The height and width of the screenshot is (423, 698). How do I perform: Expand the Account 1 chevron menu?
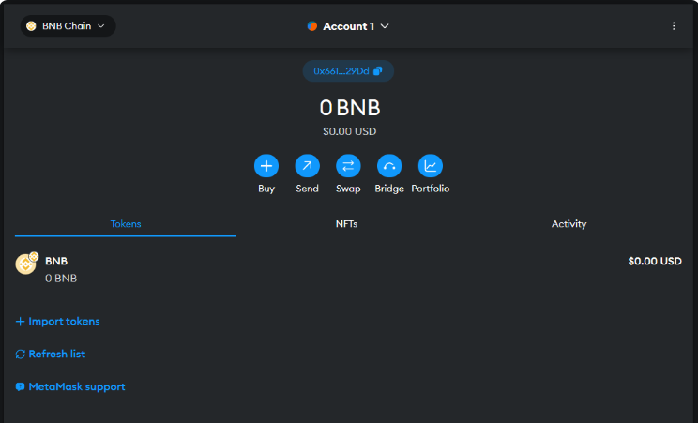tap(385, 26)
